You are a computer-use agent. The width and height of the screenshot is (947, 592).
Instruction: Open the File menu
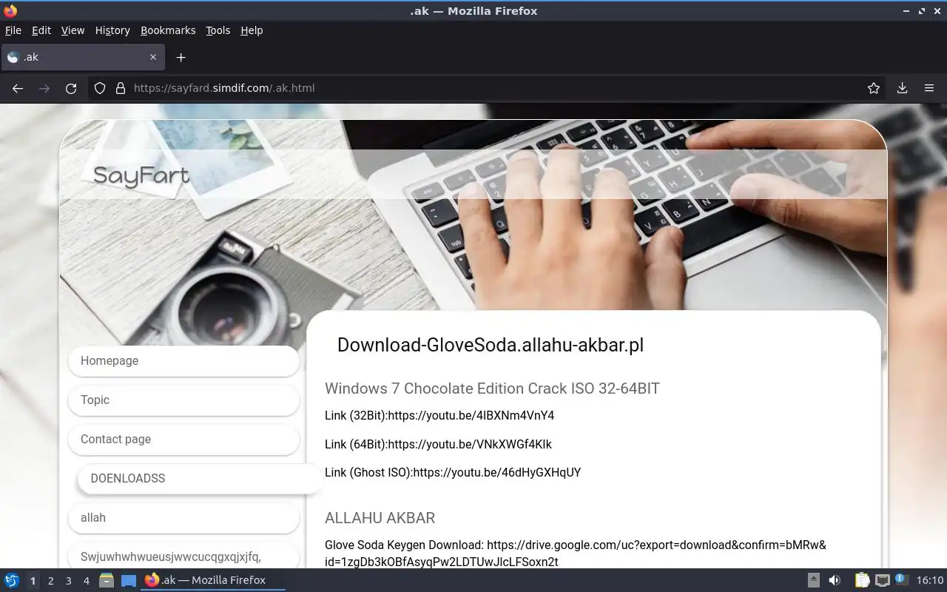point(13,30)
